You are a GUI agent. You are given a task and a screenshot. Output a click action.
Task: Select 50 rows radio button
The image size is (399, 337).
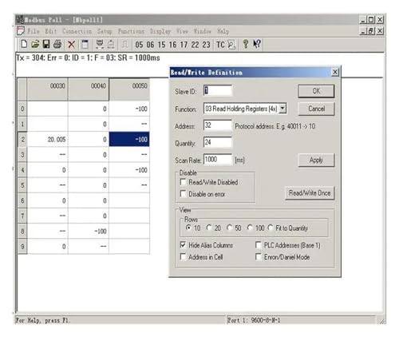229,228
